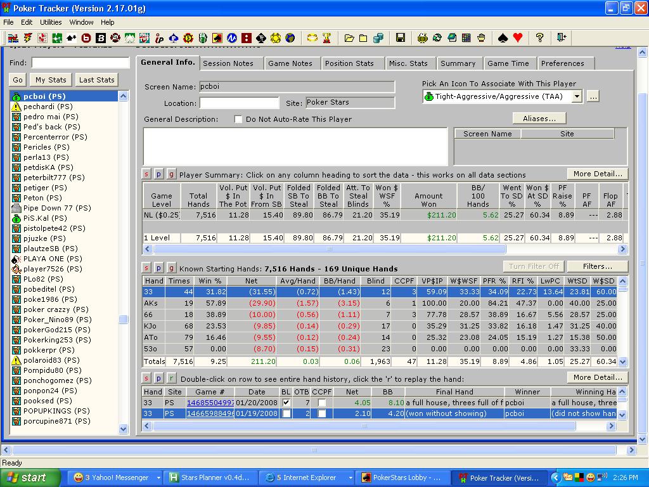The width and height of the screenshot is (649, 487).
Task: Click the open folder toolbar icon
Action: tap(349, 38)
